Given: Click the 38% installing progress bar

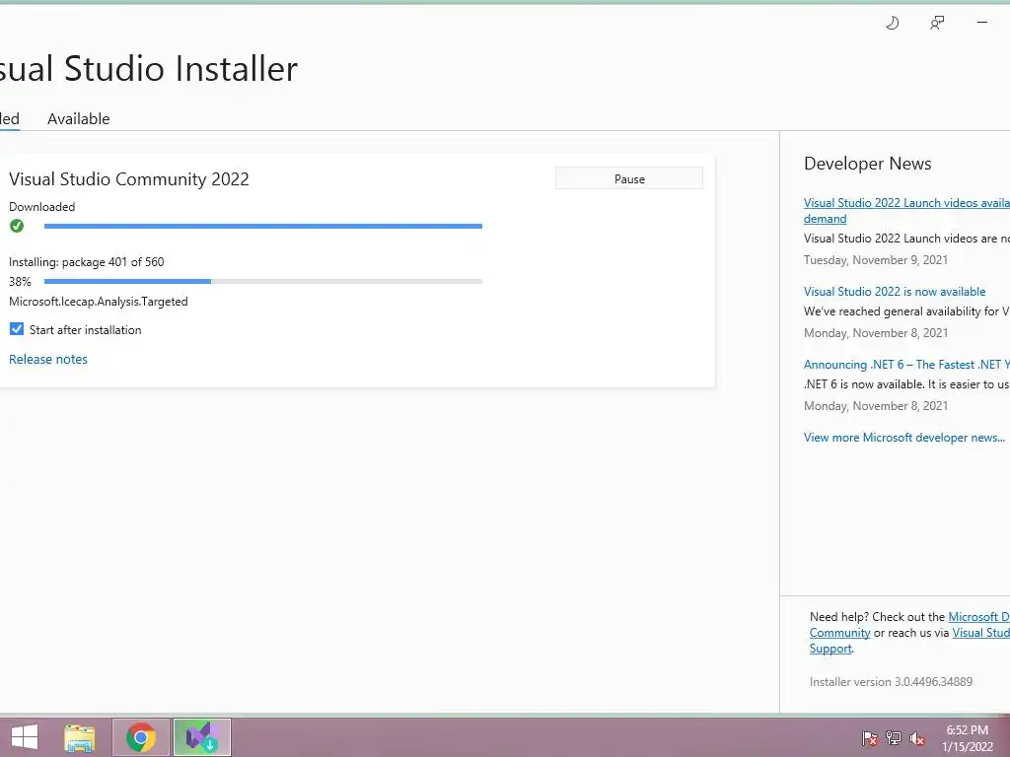Looking at the screenshot, I should click(x=262, y=281).
